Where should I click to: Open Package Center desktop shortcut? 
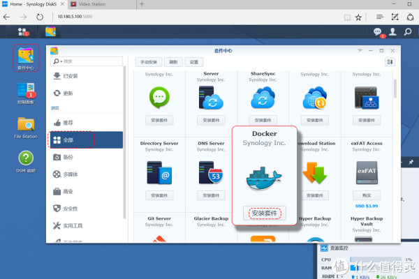tap(26, 58)
